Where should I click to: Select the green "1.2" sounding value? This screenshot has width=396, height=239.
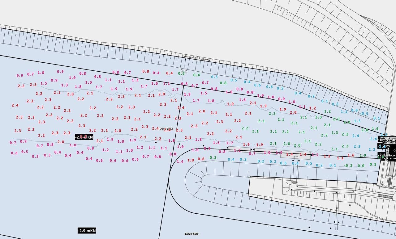327,111
